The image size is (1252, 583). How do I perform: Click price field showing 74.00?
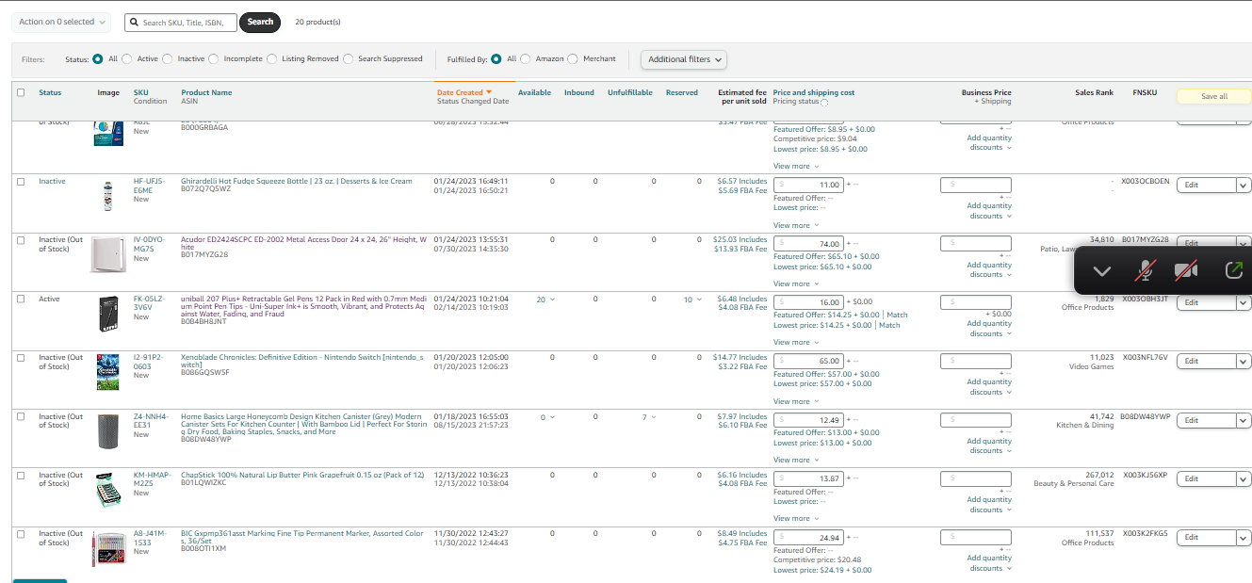click(808, 244)
